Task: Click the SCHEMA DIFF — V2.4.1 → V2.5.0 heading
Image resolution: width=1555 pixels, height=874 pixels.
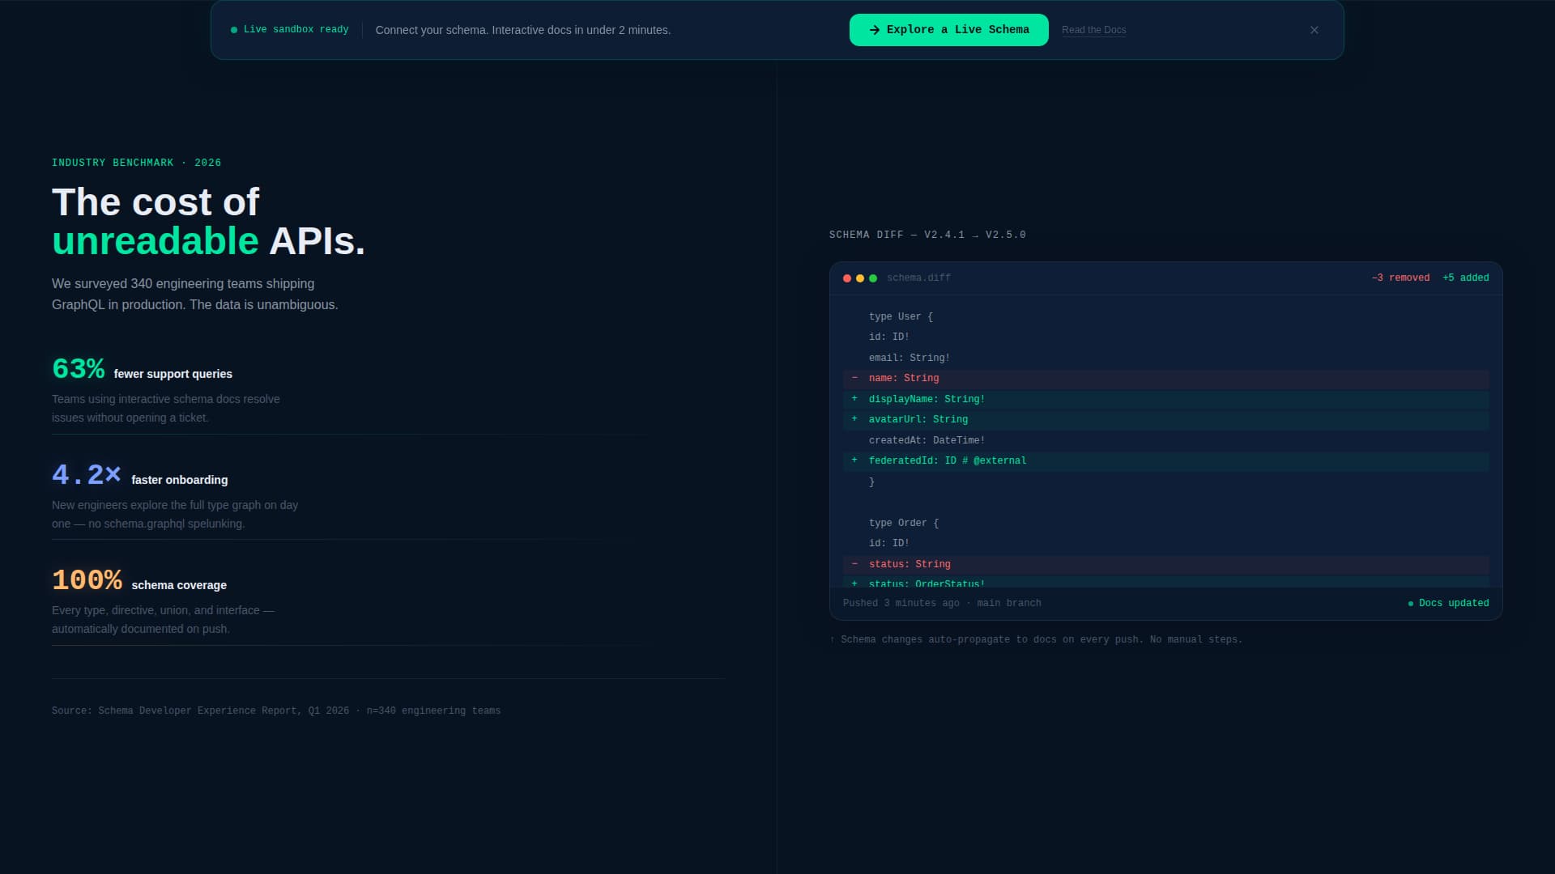Action: click(x=927, y=235)
